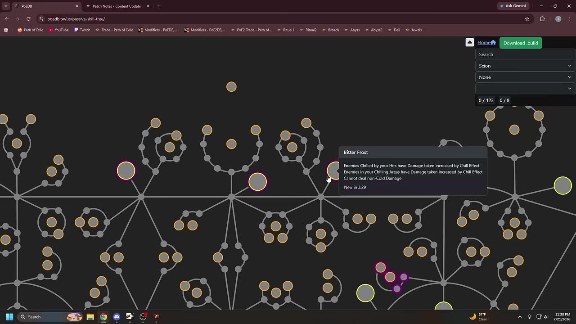This screenshot has height=324, width=576.
Task: Click the taskbar Search box
Action: tap(50, 317)
